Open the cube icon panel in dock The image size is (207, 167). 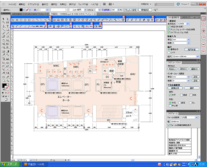point(204,30)
